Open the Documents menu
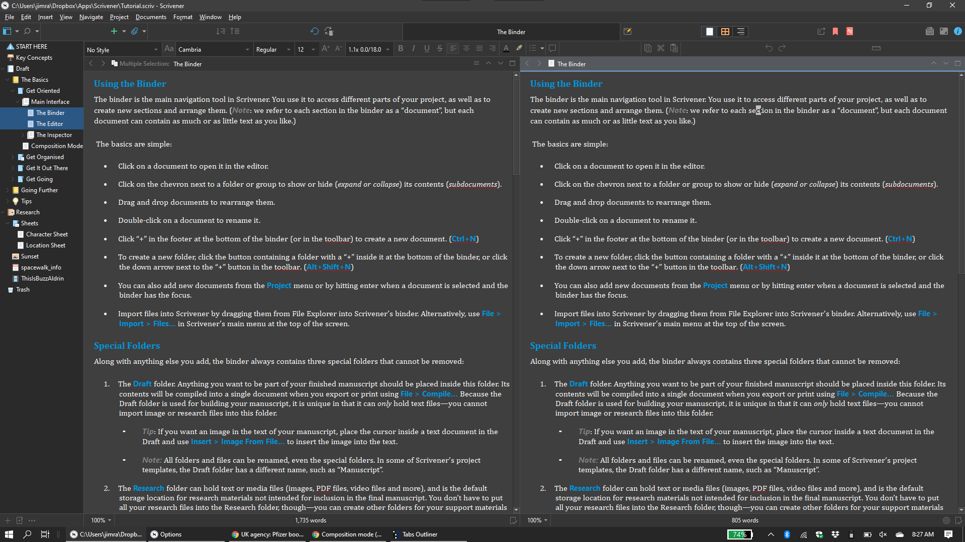 pyautogui.click(x=151, y=17)
